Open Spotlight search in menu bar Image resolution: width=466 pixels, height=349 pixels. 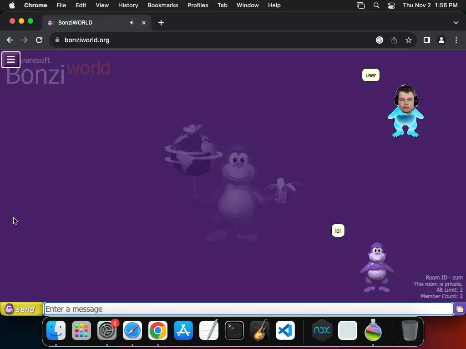point(376,5)
